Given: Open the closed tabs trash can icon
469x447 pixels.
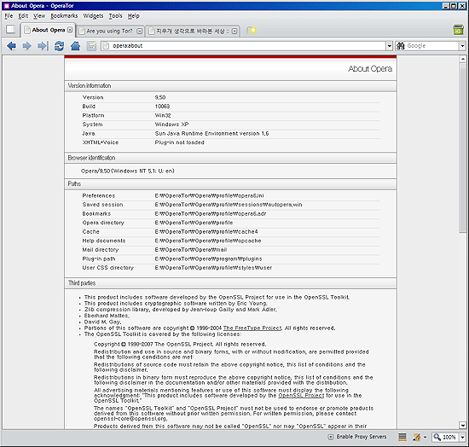Looking at the screenshot, I should pos(458,30).
